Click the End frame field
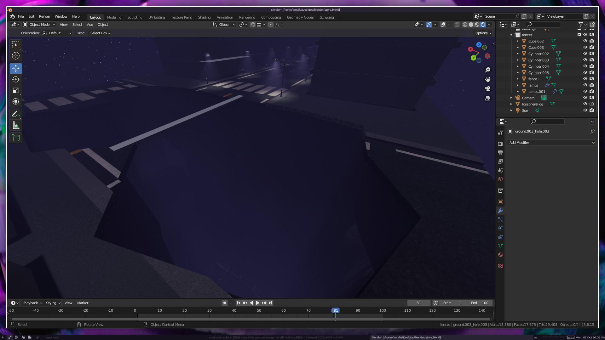This screenshot has height=340, width=605. point(480,303)
